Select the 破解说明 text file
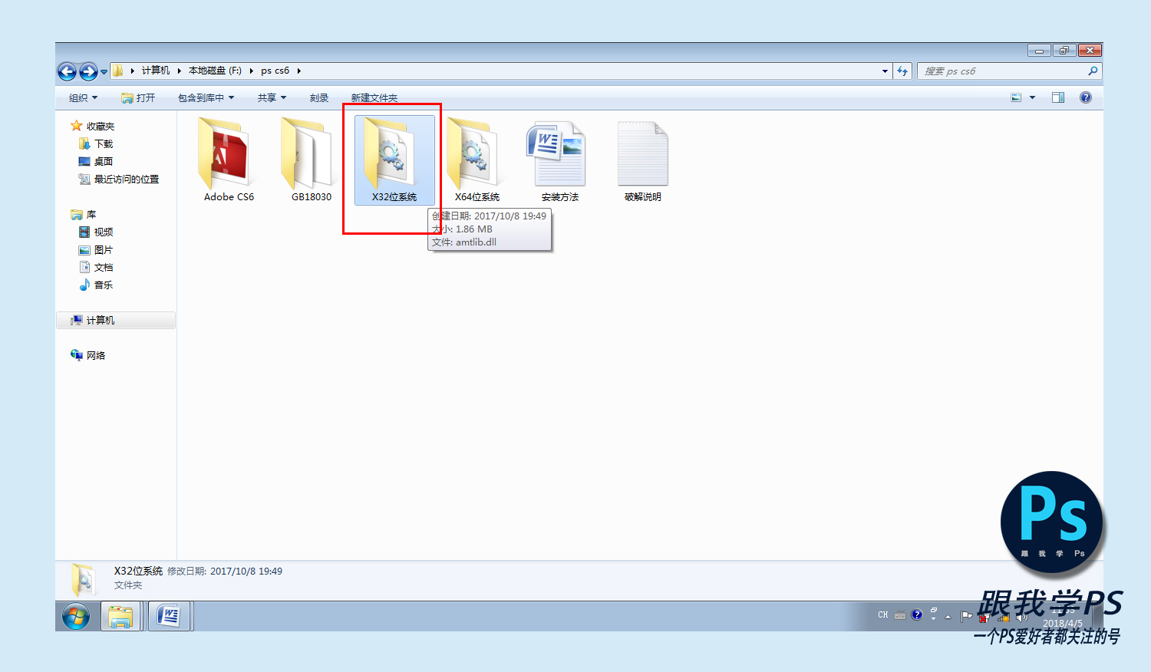The height and width of the screenshot is (672, 1151). pyautogui.click(x=643, y=160)
